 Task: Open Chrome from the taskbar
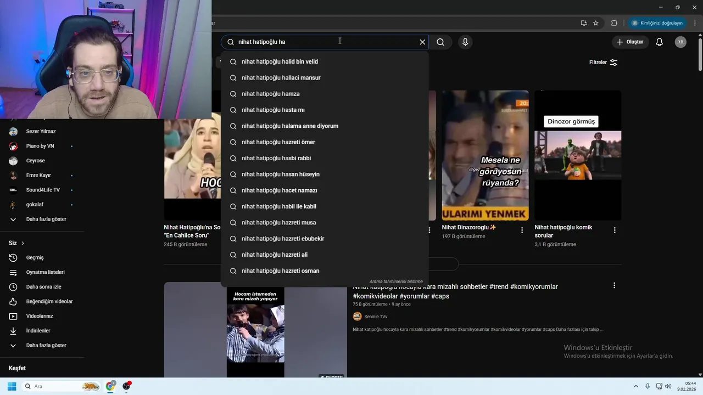click(110, 386)
